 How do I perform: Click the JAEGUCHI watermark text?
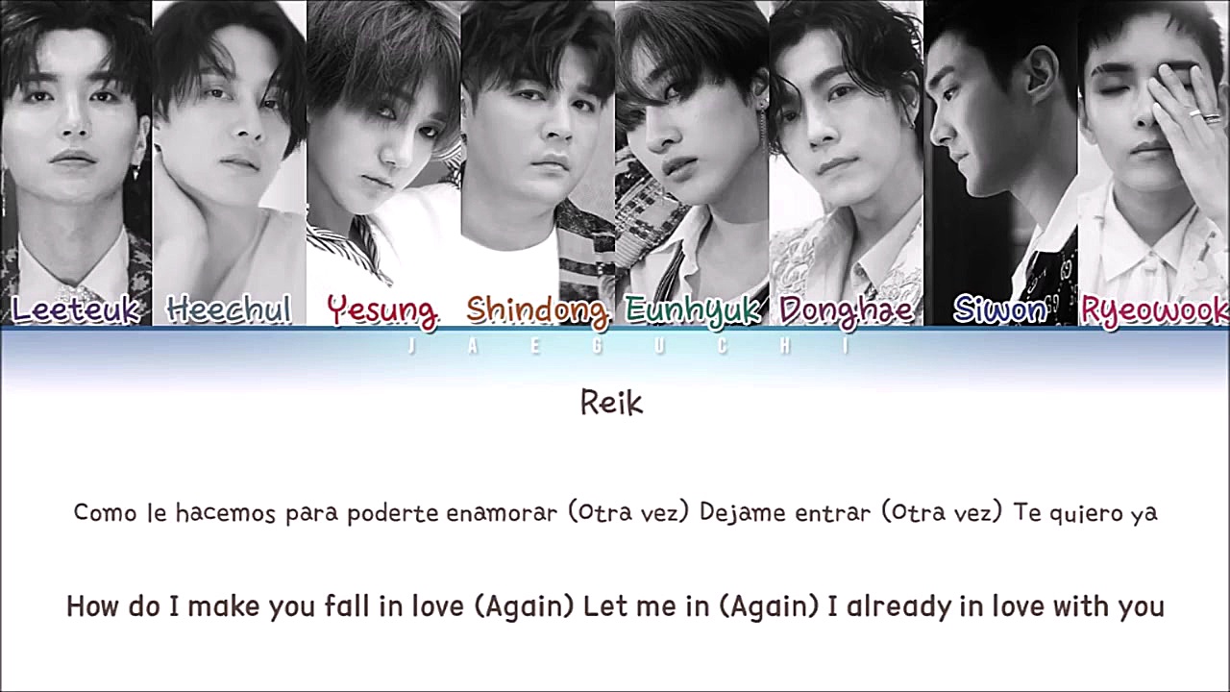[629, 347]
